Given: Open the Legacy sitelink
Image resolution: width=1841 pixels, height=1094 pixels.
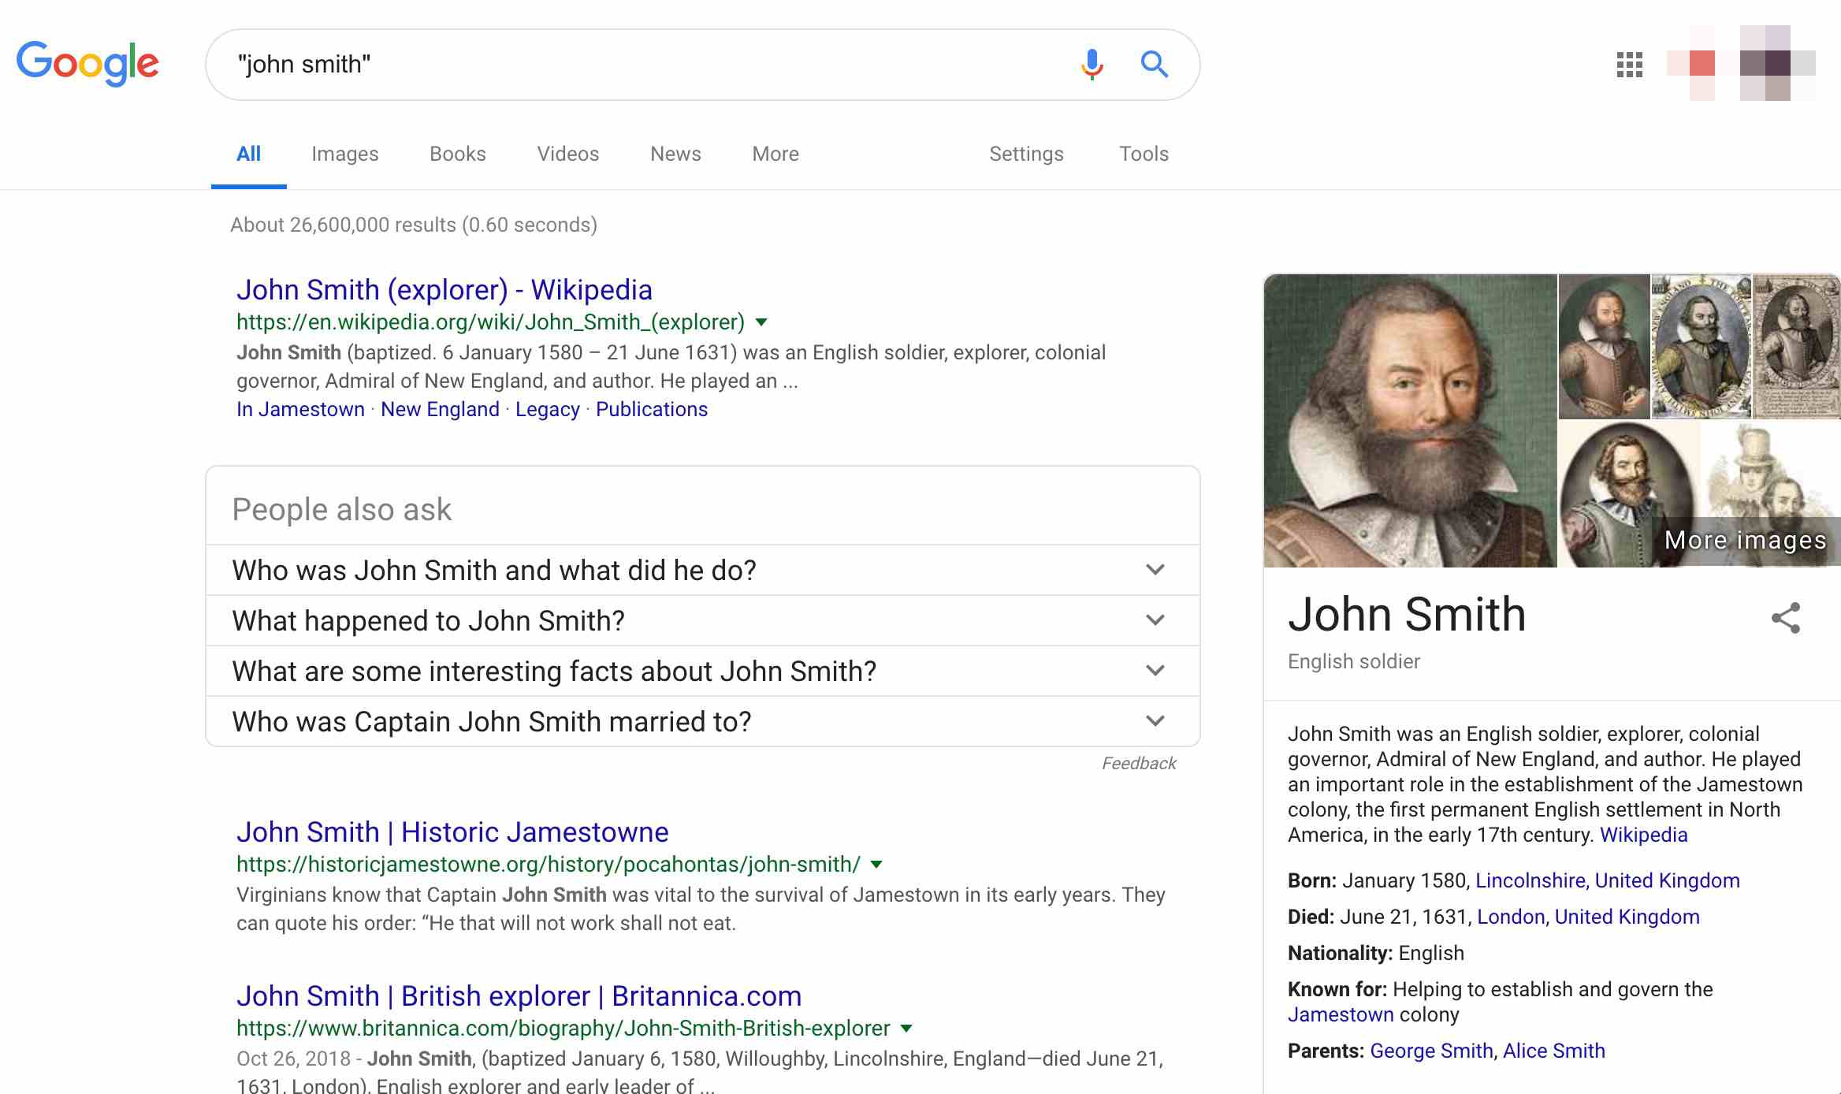Looking at the screenshot, I should coord(547,410).
